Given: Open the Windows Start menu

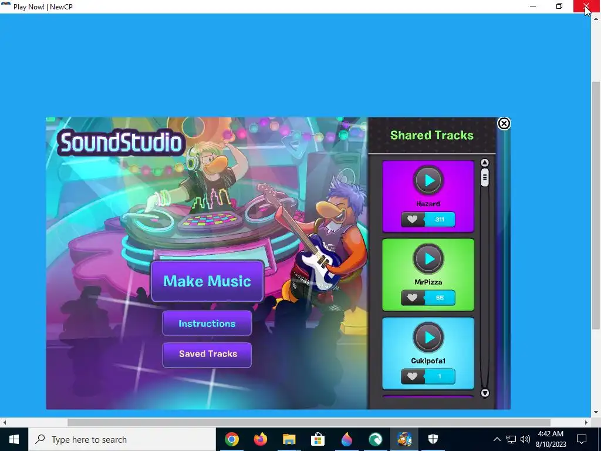Looking at the screenshot, I should [14, 439].
